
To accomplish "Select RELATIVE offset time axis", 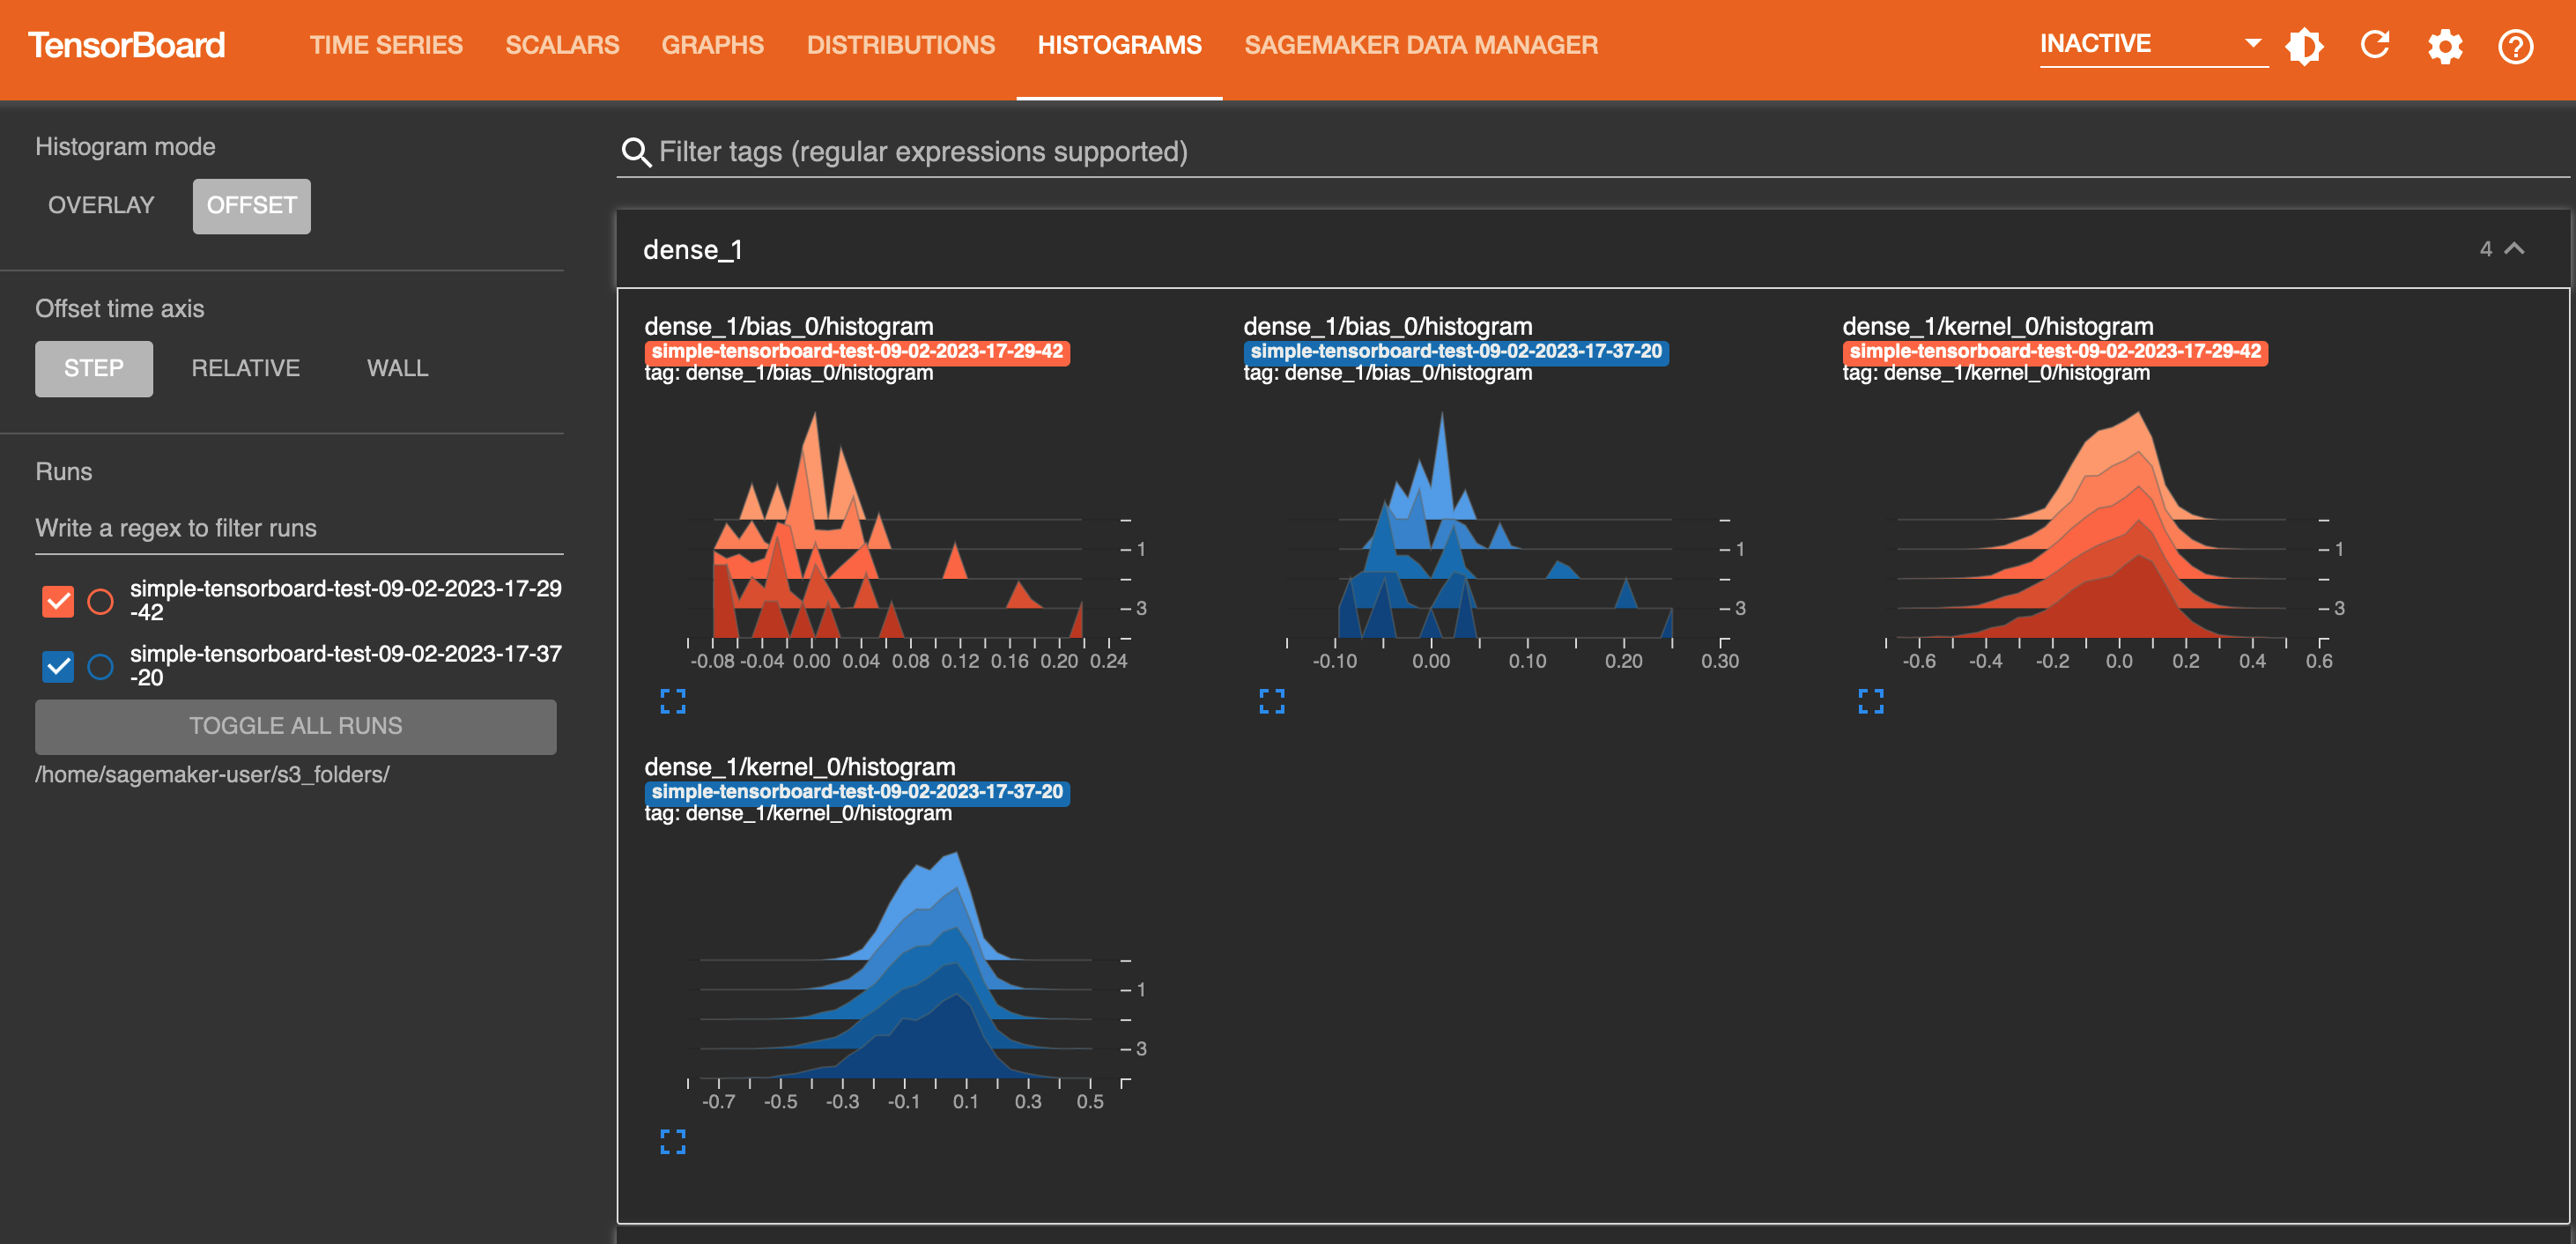I will [x=243, y=367].
